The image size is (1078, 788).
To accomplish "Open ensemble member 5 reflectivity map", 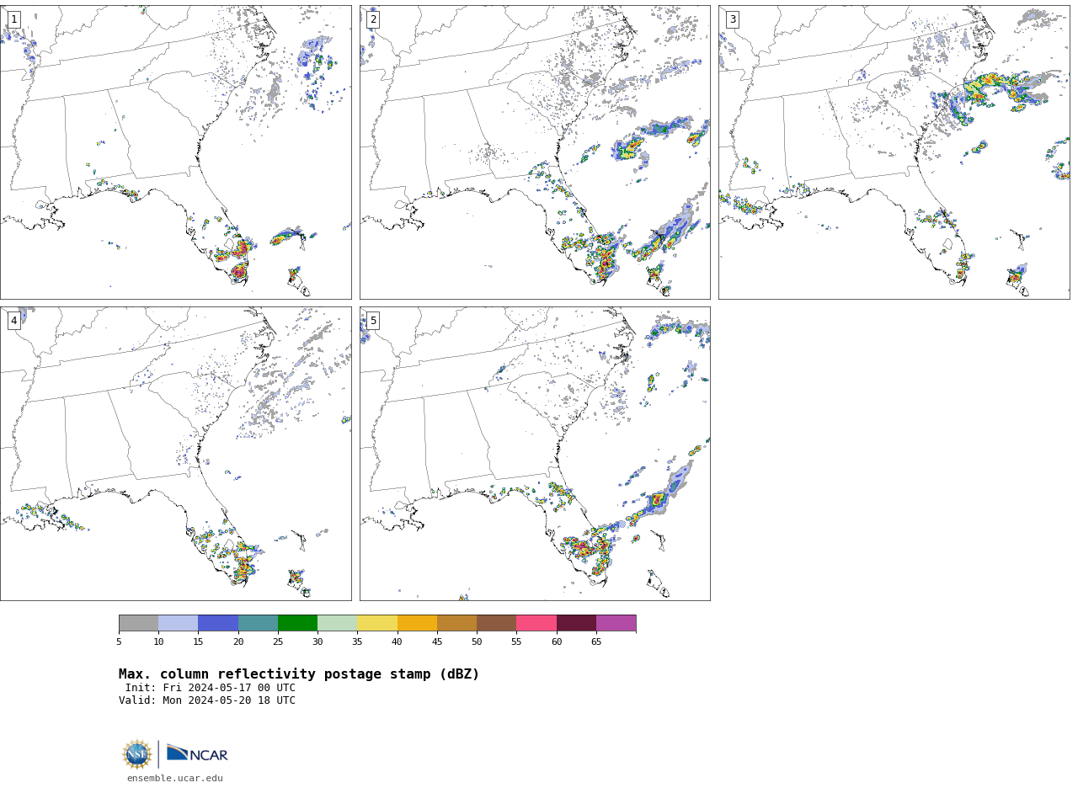I will coord(535,454).
